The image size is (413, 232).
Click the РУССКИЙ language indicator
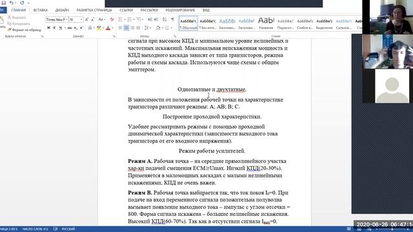[68, 229]
